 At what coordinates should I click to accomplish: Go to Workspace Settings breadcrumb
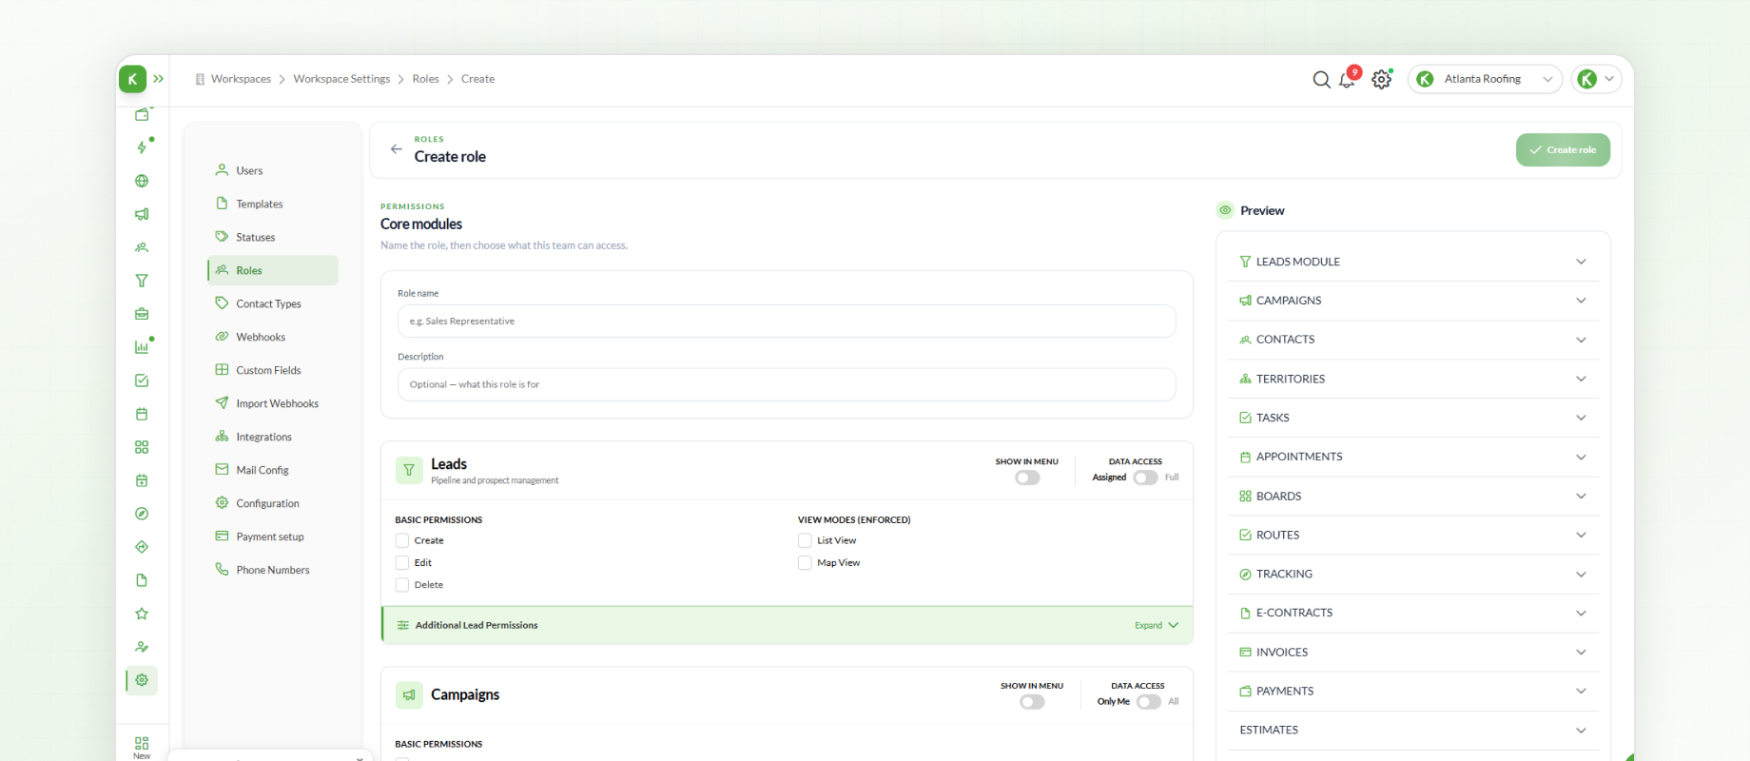(341, 79)
